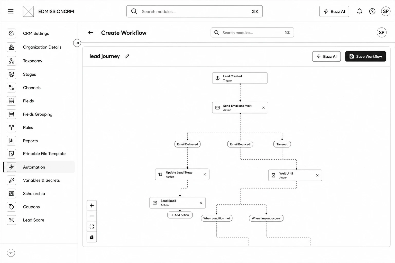Fit workflow view to screen
Viewport: 395px width, 263px height.
pyautogui.click(x=92, y=226)
